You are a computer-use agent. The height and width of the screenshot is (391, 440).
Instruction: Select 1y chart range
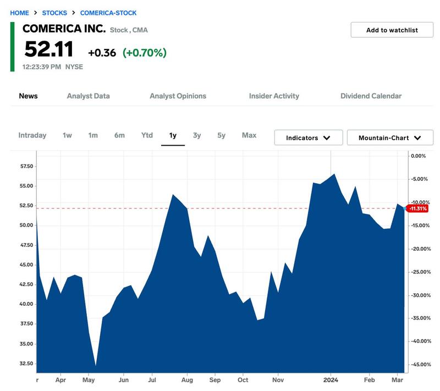173,136
